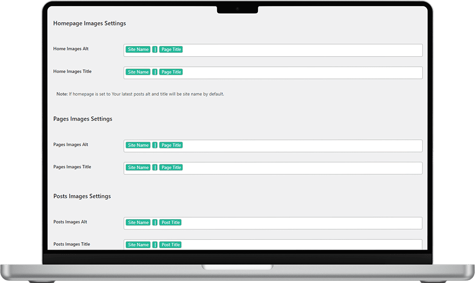The height and width of the screenshot is (283, 475).
Task: Click inside the Posts Images Alt input field
Action: coord(302,223)
